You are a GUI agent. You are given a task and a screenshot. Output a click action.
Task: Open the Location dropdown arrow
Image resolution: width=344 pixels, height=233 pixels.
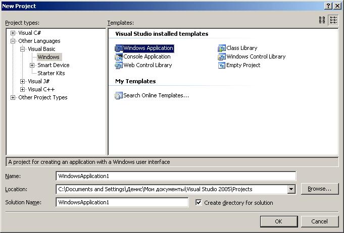(291, 189)
